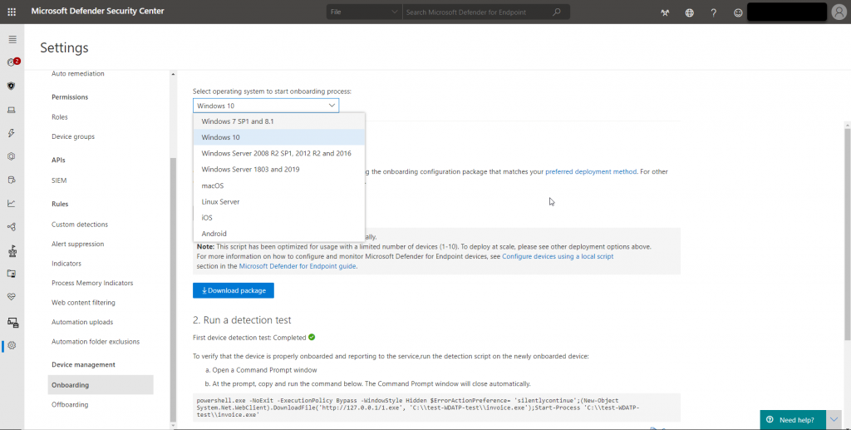Click Microsoft Defender Security Center title
The image size is (851, 430).
pyautogui.click(x=98, y=11)
